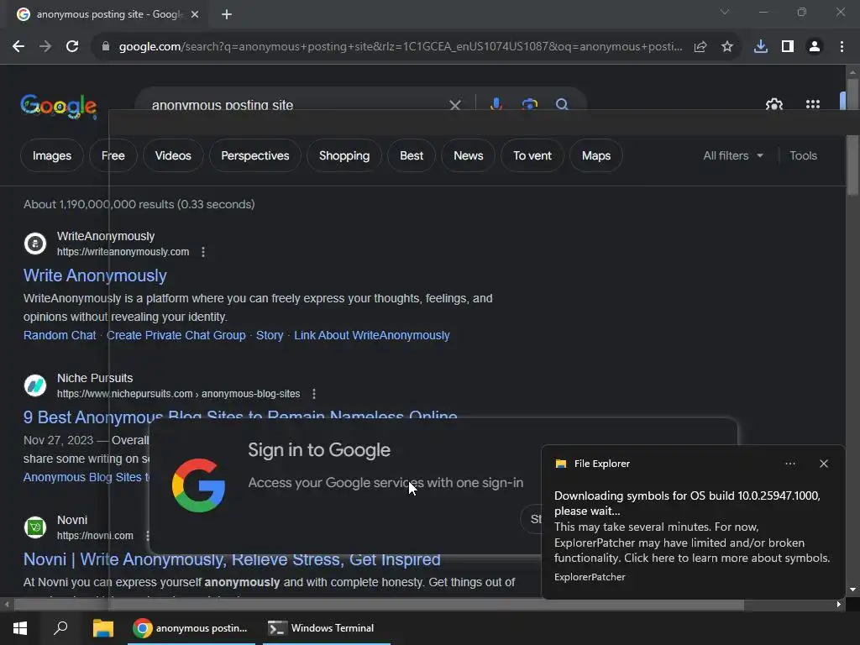Clear the search query with X
Viewport: 860px width, 645px height.
pos(454,105)
